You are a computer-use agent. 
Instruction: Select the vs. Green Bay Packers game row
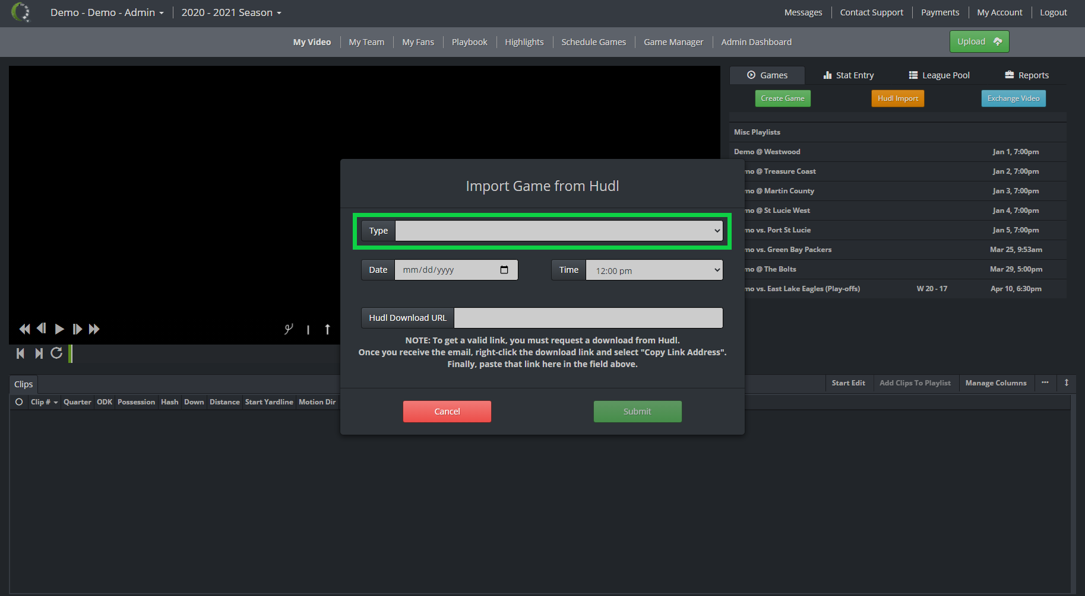[898, 250]
